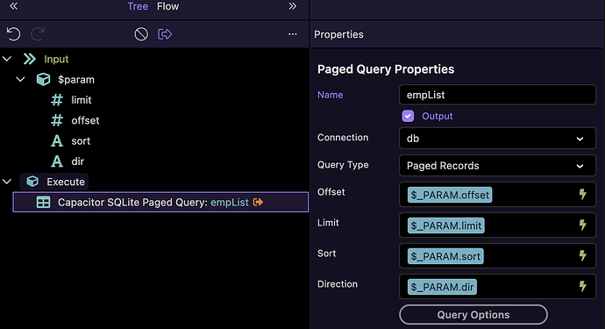Switch to the Flow tab

tap(167, 6)
